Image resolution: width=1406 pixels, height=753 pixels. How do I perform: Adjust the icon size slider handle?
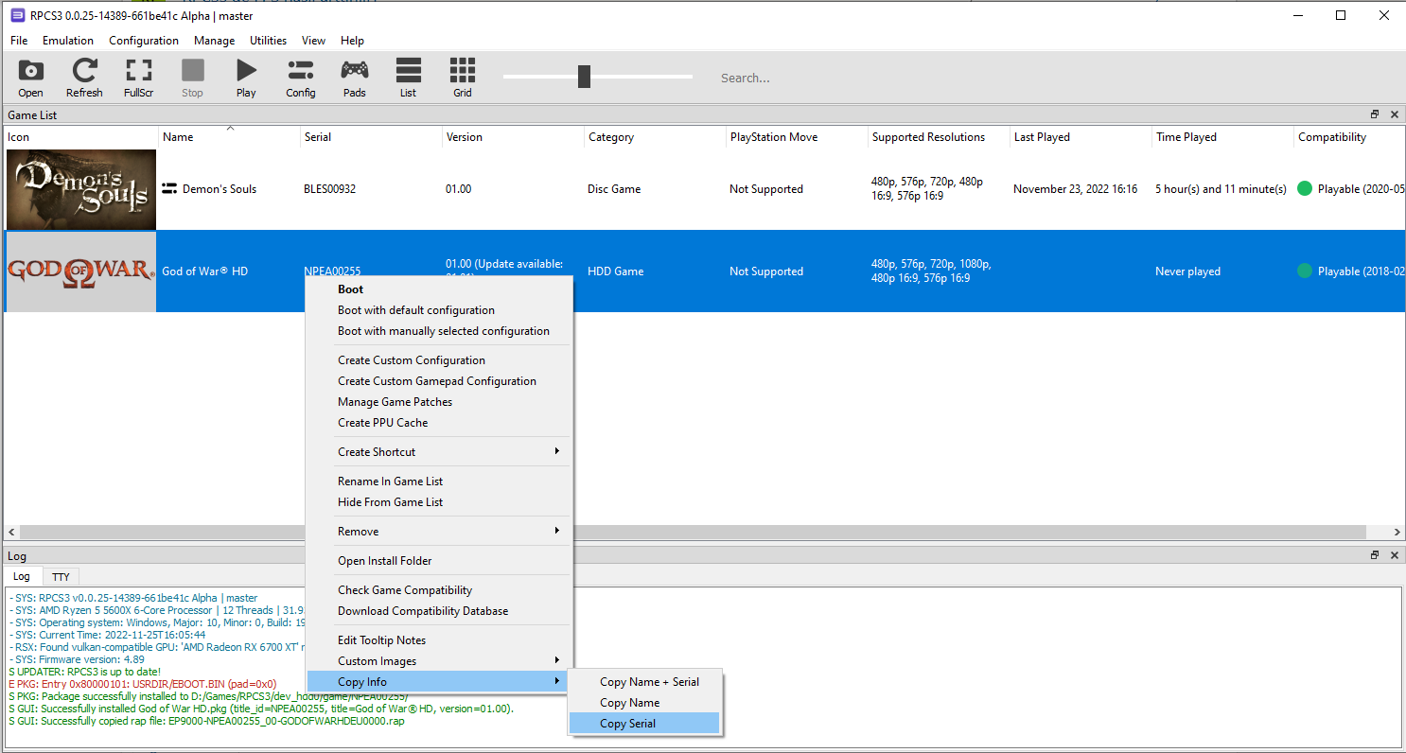[x=584, y=77]
